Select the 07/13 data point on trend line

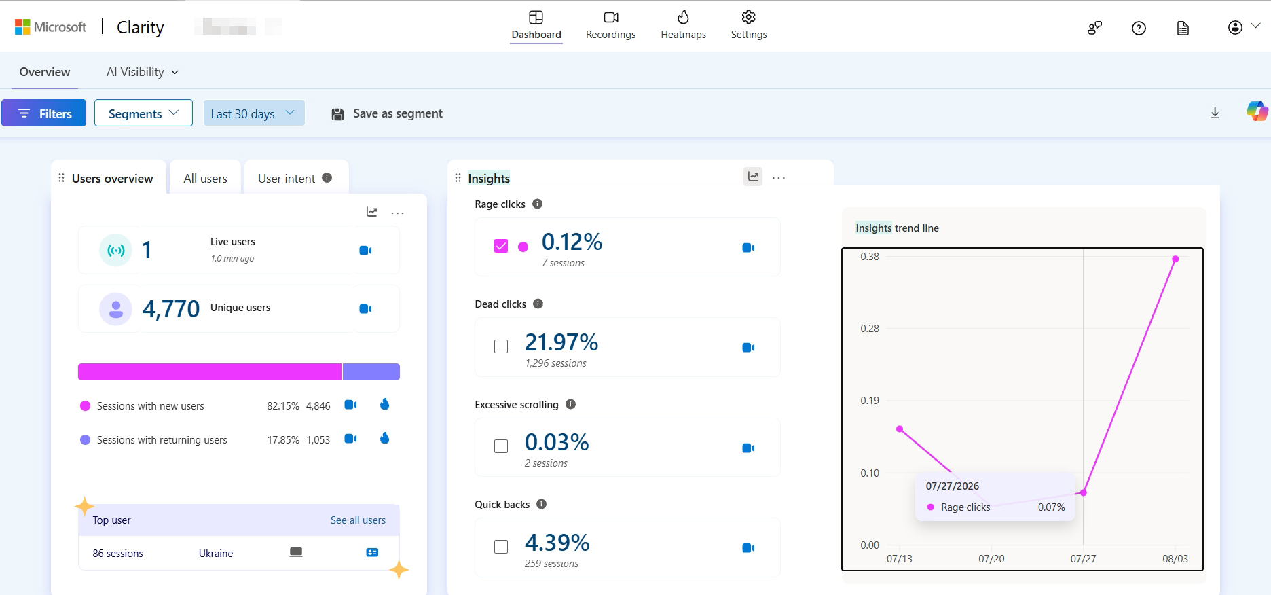[900, 429]
